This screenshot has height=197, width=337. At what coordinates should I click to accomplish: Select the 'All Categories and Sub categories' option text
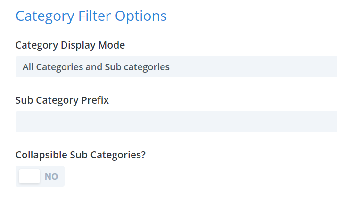click(x=96, y=67)
